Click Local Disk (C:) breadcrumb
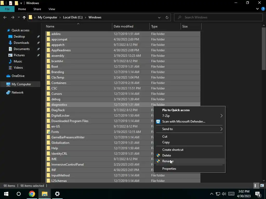This screenshot has height=199, width=266. click(73, 17)
